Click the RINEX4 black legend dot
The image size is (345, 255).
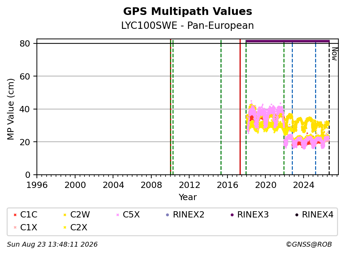pos(297,215)
